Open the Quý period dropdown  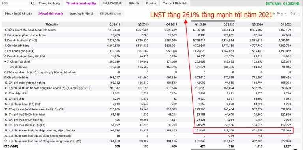tap(295, 13)
